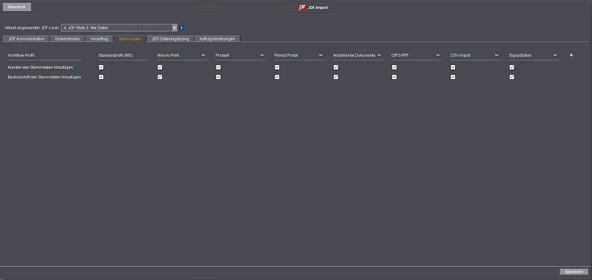Open the Ordnerstruktur tab
This screenshot has height=280, width=592.
(x=67, y=39)
